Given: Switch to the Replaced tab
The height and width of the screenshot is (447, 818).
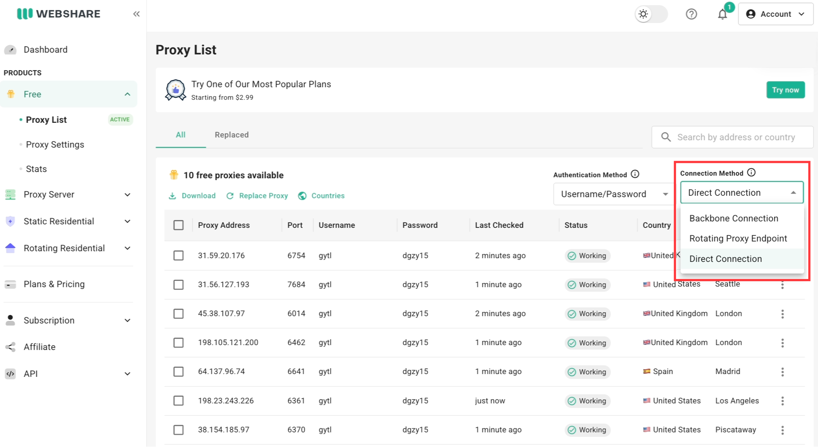Looking at the screenshot, I should [231, 135].
